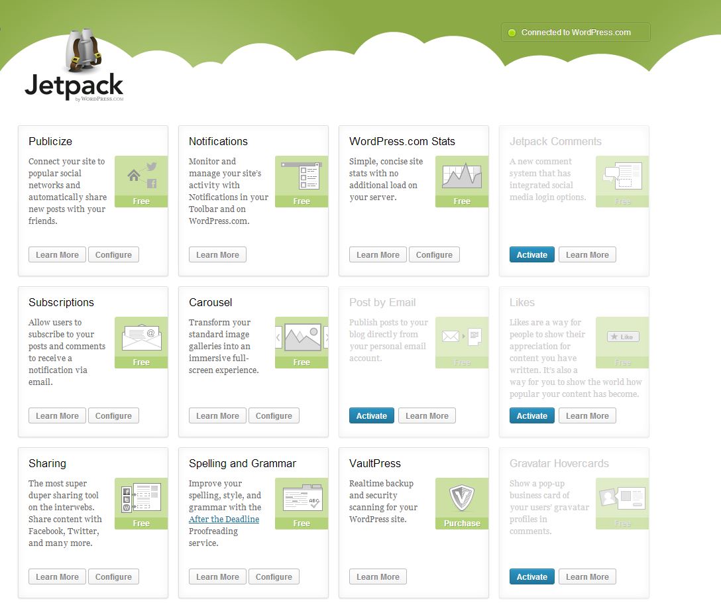Click the Subscriptions heading
Image resolution: width=721 pixels, height=603 pixels.
coord(61,303)
